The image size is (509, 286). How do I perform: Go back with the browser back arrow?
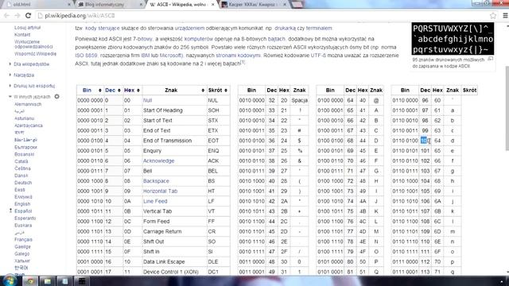pyautogui.click(x=6, y=15)
